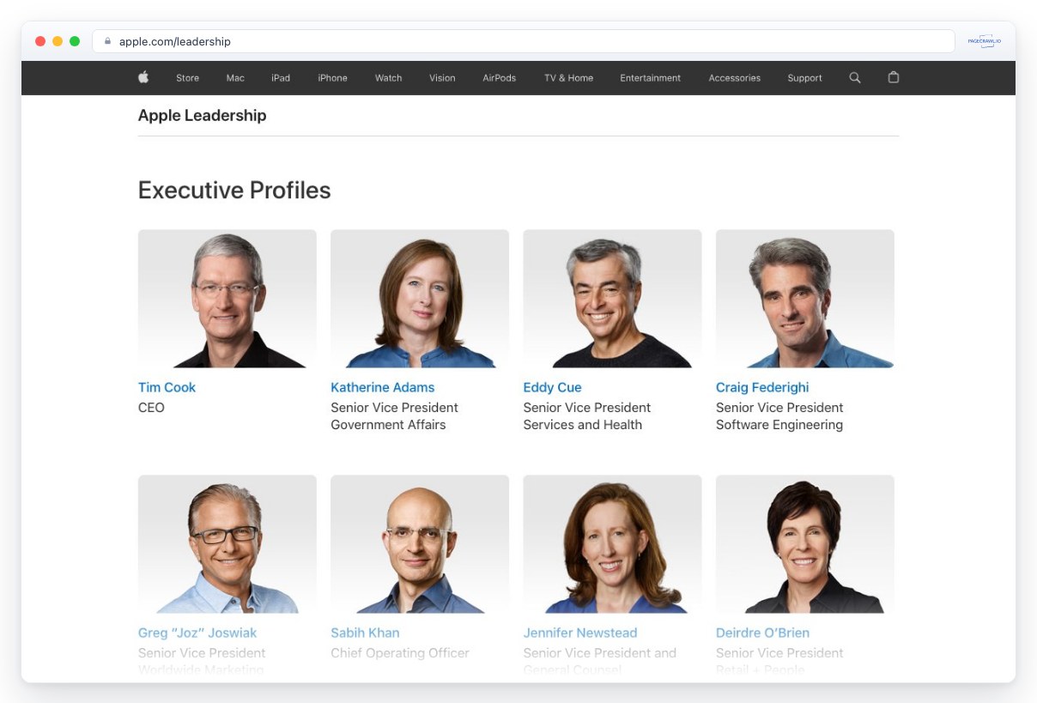Click the Services and Health title text

[583, 424]
